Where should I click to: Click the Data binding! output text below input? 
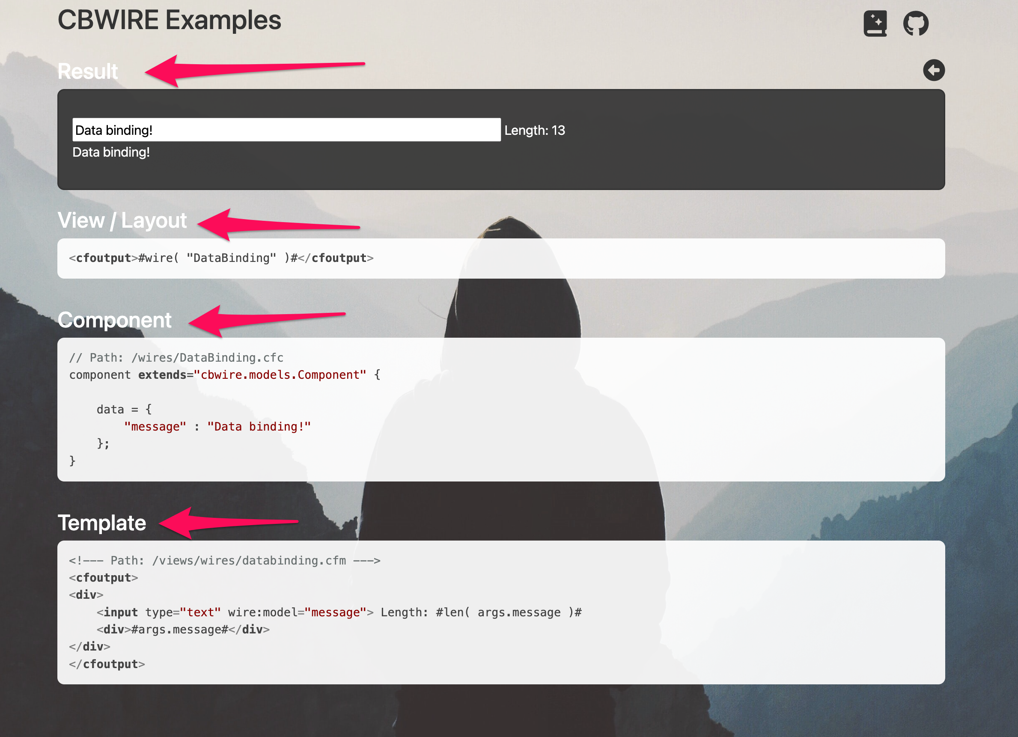(111, 153)
